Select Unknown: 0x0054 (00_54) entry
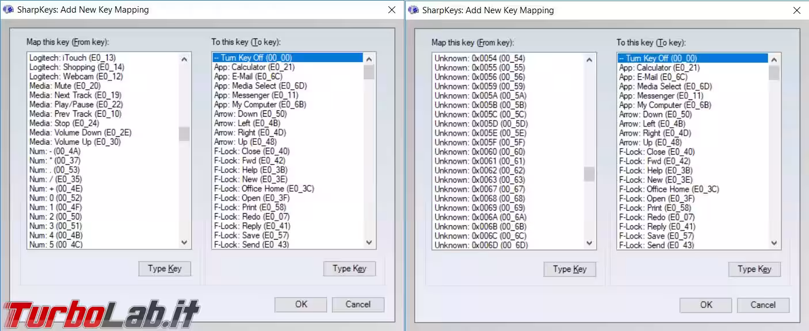The image size is (809, 331). point(479,58)
